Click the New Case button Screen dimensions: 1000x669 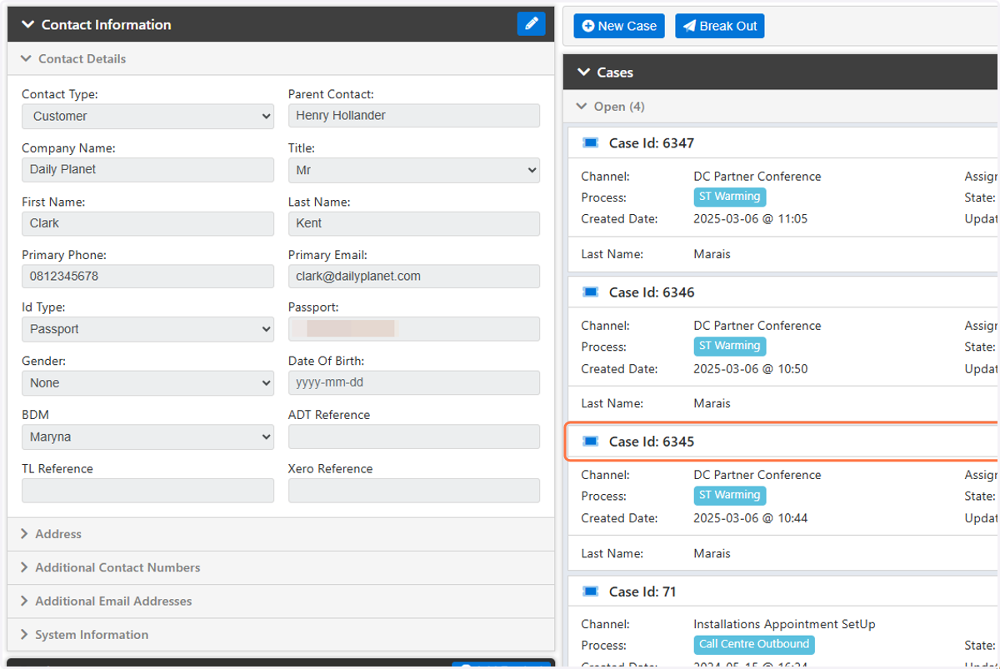(619, 26)
